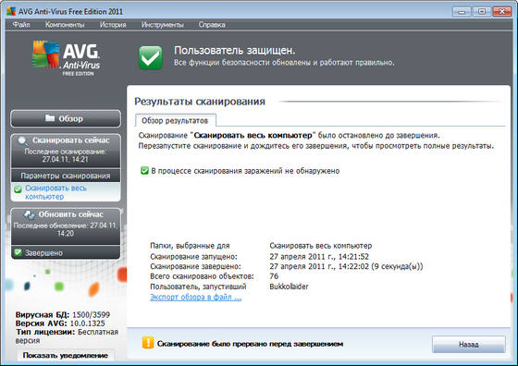Open the Файл menu
This screenshot has width=518, height=366.
[x=21, y=25]
